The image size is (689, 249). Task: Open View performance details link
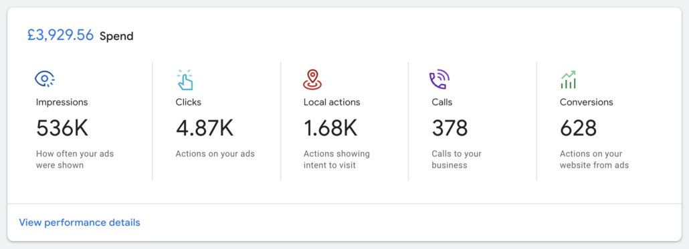tap(80, 222)
